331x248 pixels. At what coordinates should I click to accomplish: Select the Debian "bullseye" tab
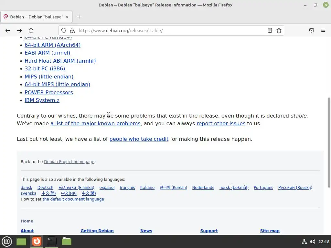36,17
